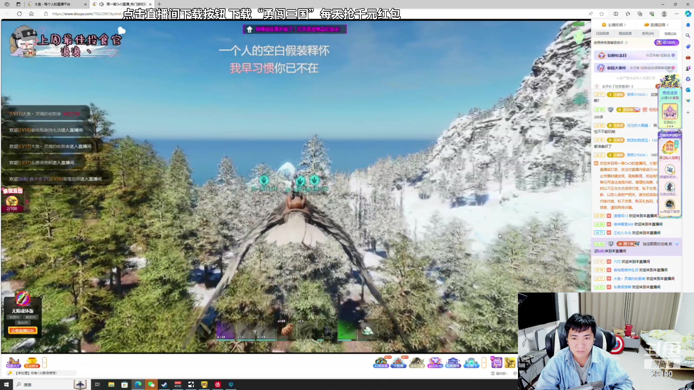Open Outlook sidebar icon
Image resolution: width=694 pixels, height=390 pixels.
point(688,90)
